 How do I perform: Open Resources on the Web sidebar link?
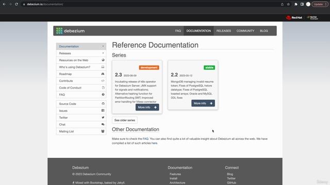tap(81, 60)
